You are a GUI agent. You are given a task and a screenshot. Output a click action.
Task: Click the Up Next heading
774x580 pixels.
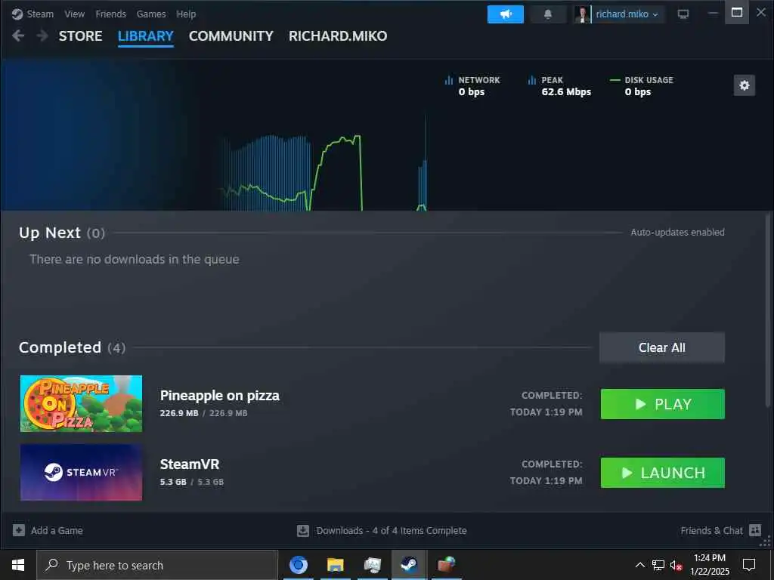click(49, 233)
